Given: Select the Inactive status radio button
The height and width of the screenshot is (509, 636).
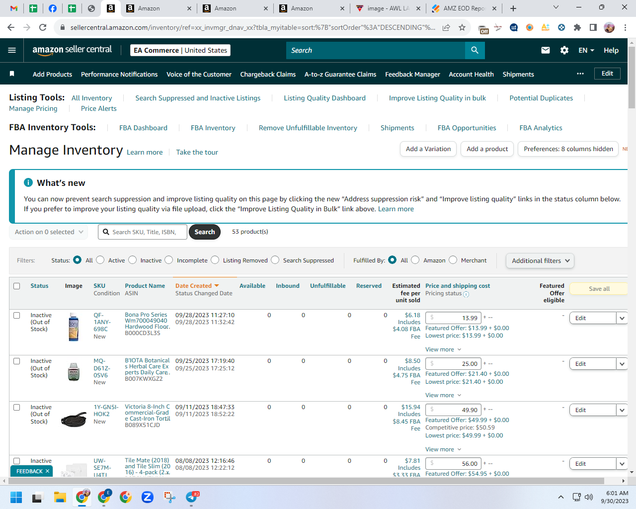Looking at the screenshot, I should [133, 260].
